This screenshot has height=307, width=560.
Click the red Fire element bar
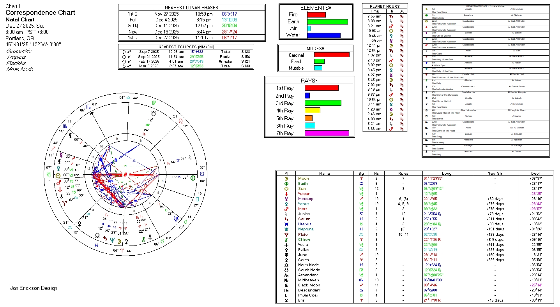point(316,15)
